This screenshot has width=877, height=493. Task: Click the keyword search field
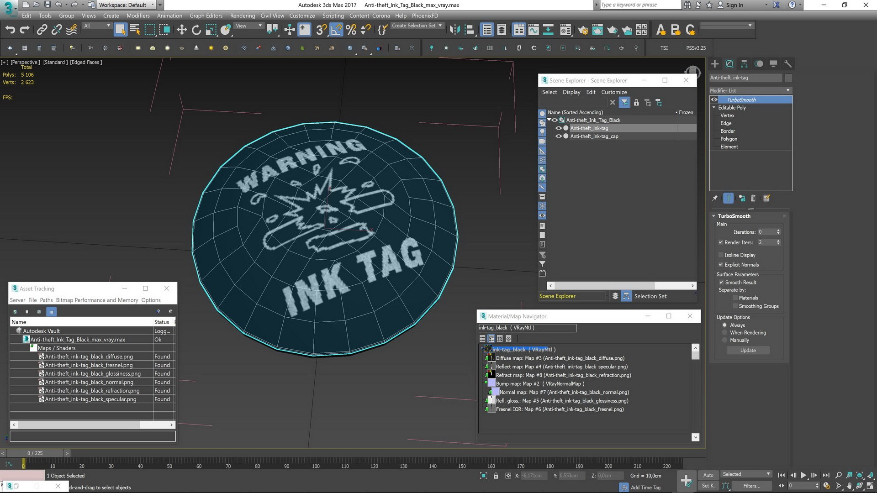pos(640,5)
